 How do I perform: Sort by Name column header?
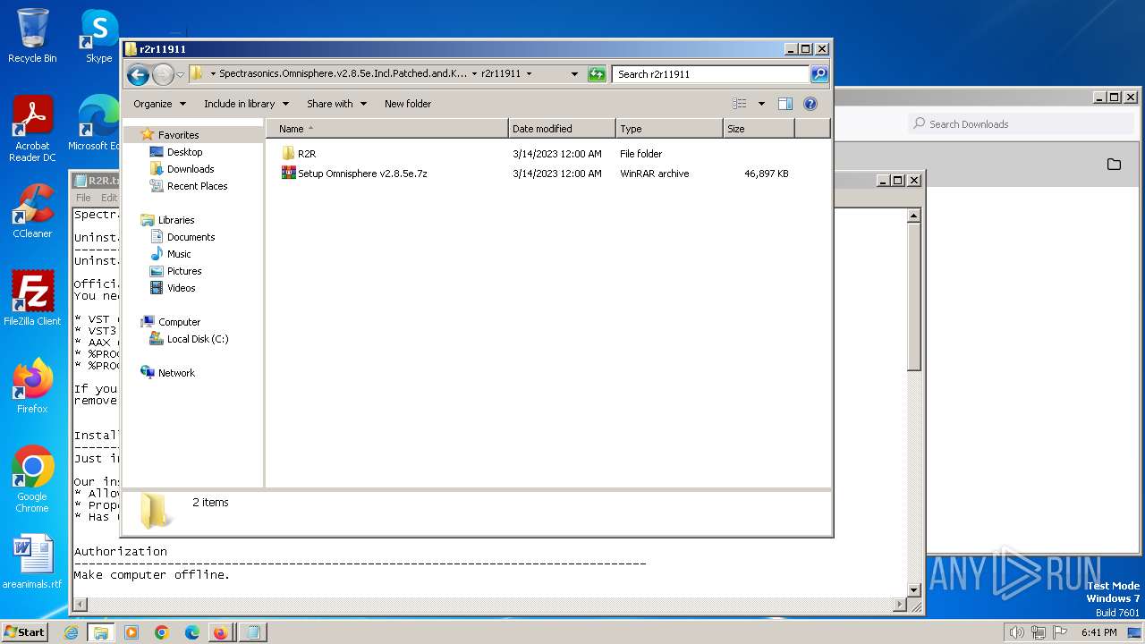pyautogui.click(x=387, y=129)
